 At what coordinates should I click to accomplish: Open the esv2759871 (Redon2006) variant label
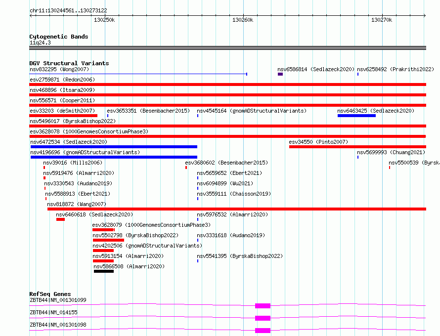click(62, 80)
